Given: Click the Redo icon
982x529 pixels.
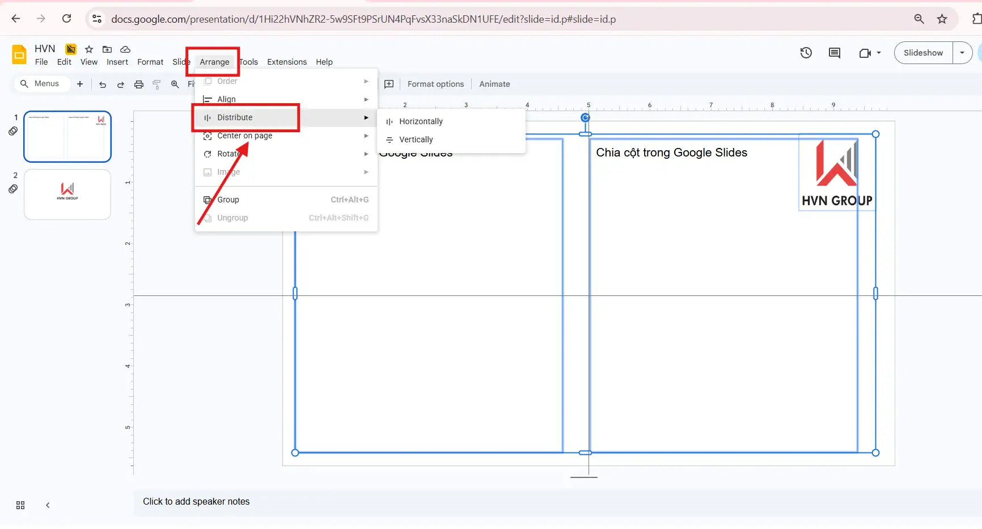Looking at the screenshot, I should [x=120, y=84].
